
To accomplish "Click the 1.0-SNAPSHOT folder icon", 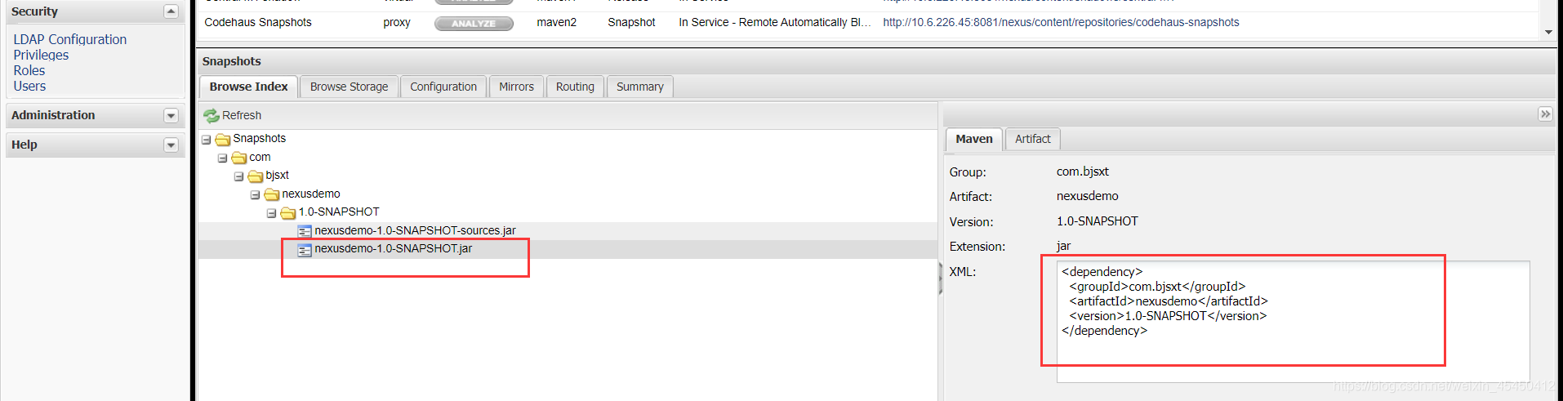I will click(288, 212).
